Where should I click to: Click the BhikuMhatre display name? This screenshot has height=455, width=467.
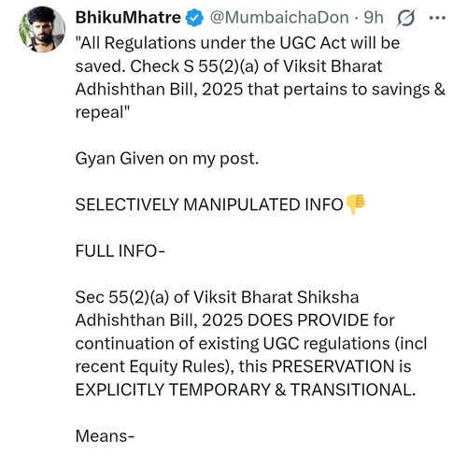pos(128,18)
